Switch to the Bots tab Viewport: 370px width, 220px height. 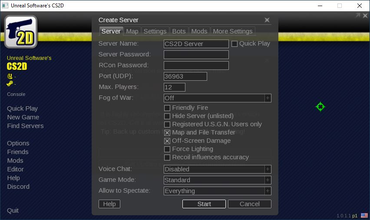(179, 31)
